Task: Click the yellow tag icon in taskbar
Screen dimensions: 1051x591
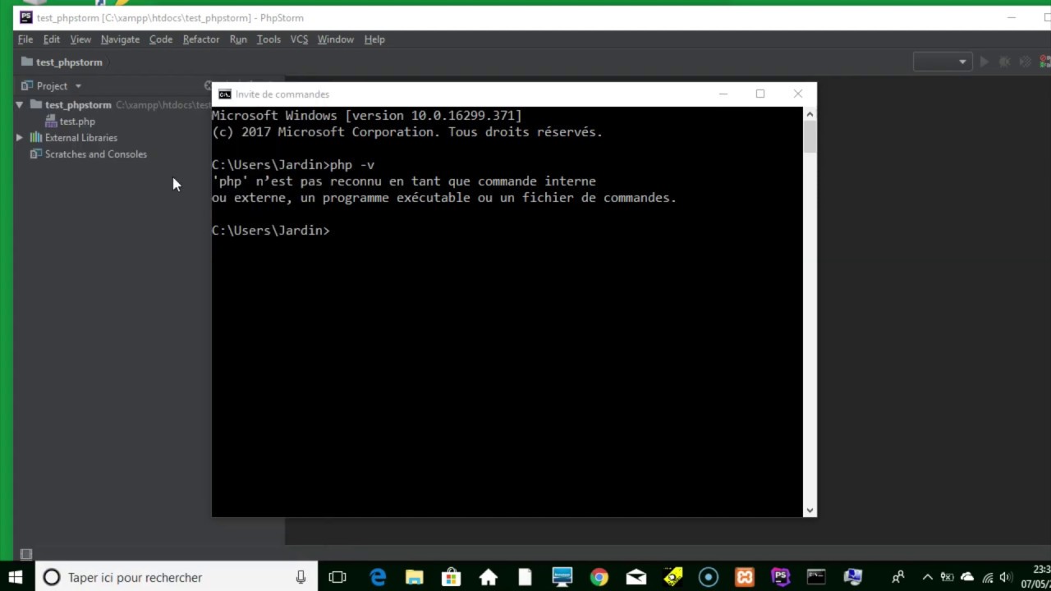Action: [x=672, y=577]
